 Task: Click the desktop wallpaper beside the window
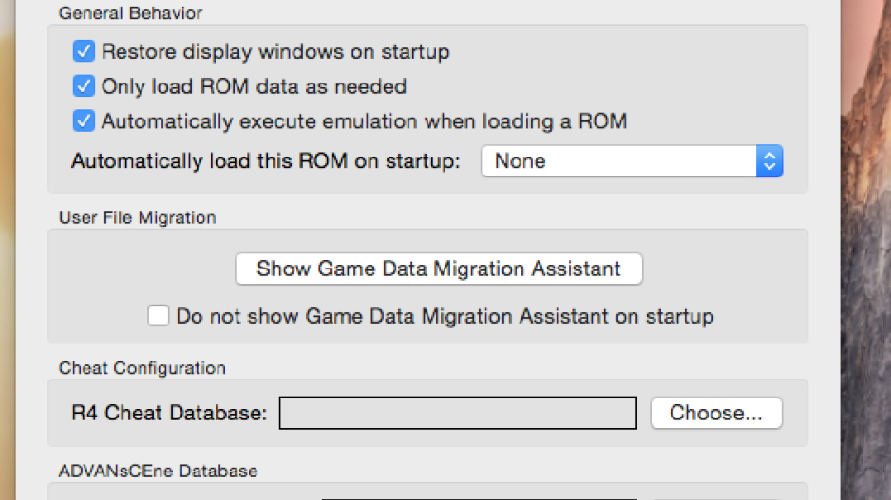[x=865, y=250]
